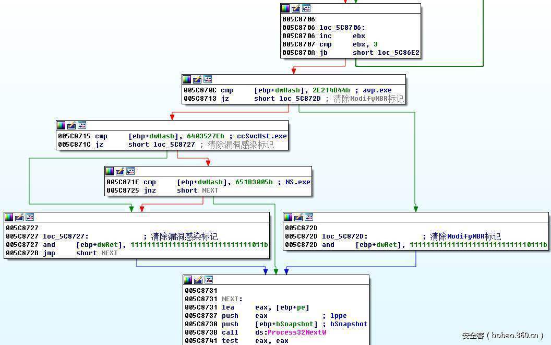Click the color icon on the loc_5C8706 node
Screen dimensions: 551x345
tap(285, 8)
